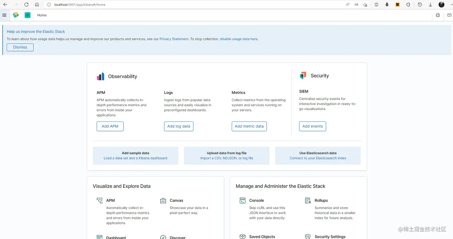Click the 'SIEM' heading

pos(303,91)
